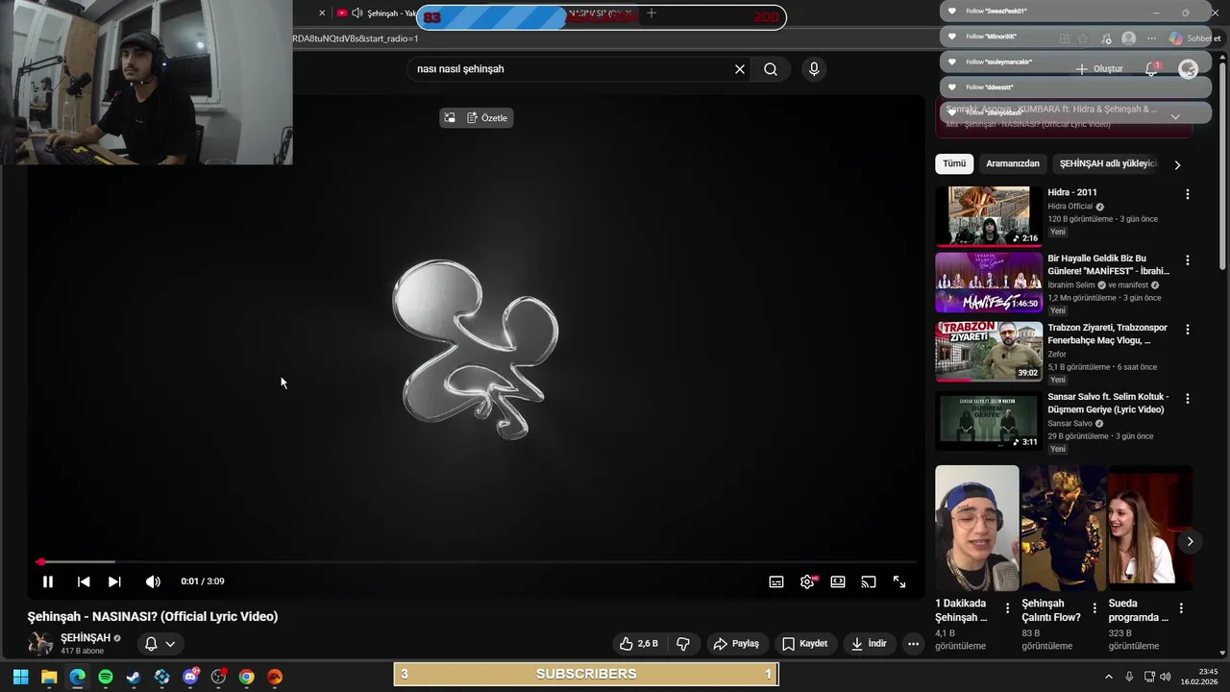The image size is (1230, 692).
Task: Open options for 'Şehinşah Çalıntı Flow?' short
Action: point(1094,608)
